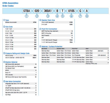Image resolution: width=110 pixels, height=103 pixels.
Task: Select the 'FKM (Viton)' bladder material row
Action: (21, 75)
